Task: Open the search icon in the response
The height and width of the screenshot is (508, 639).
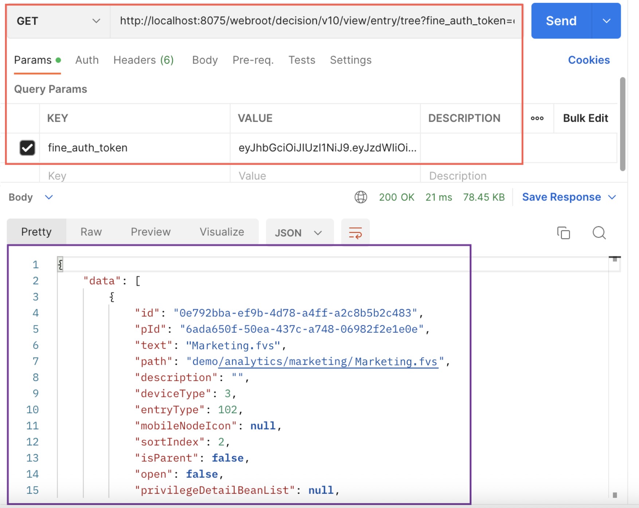Action: 599,232
